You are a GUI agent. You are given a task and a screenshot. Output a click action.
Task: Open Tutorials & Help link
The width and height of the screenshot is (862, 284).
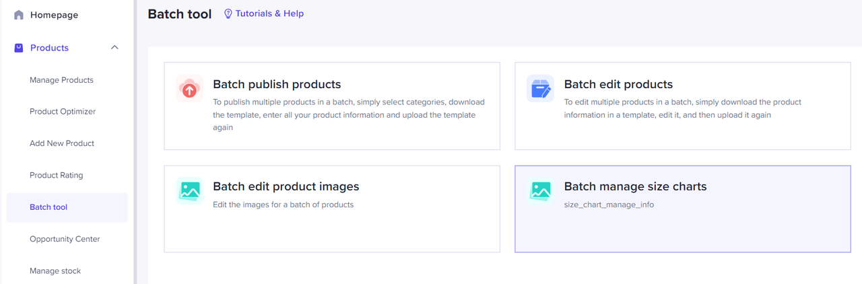269,13
